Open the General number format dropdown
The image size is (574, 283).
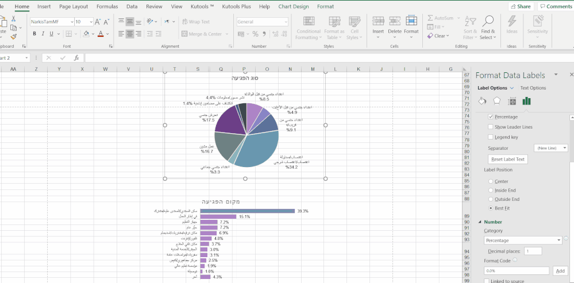pos(286,22)
